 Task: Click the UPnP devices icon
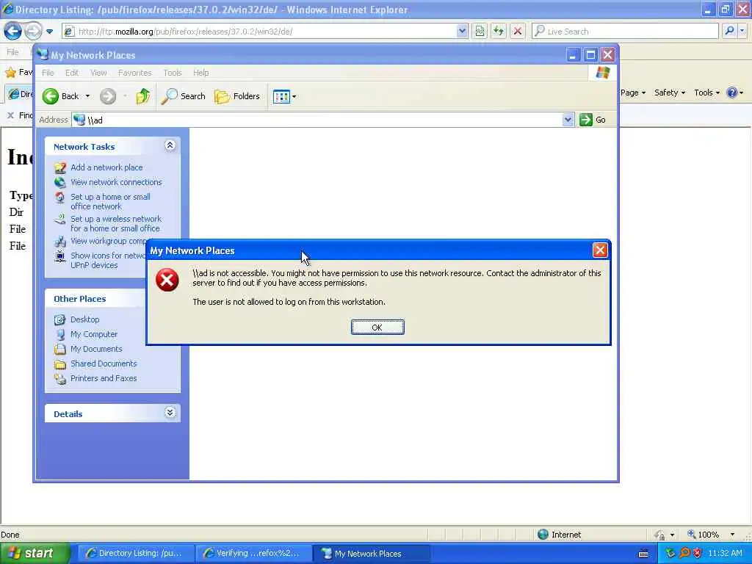pyautogui.click(x=60, y=256)
